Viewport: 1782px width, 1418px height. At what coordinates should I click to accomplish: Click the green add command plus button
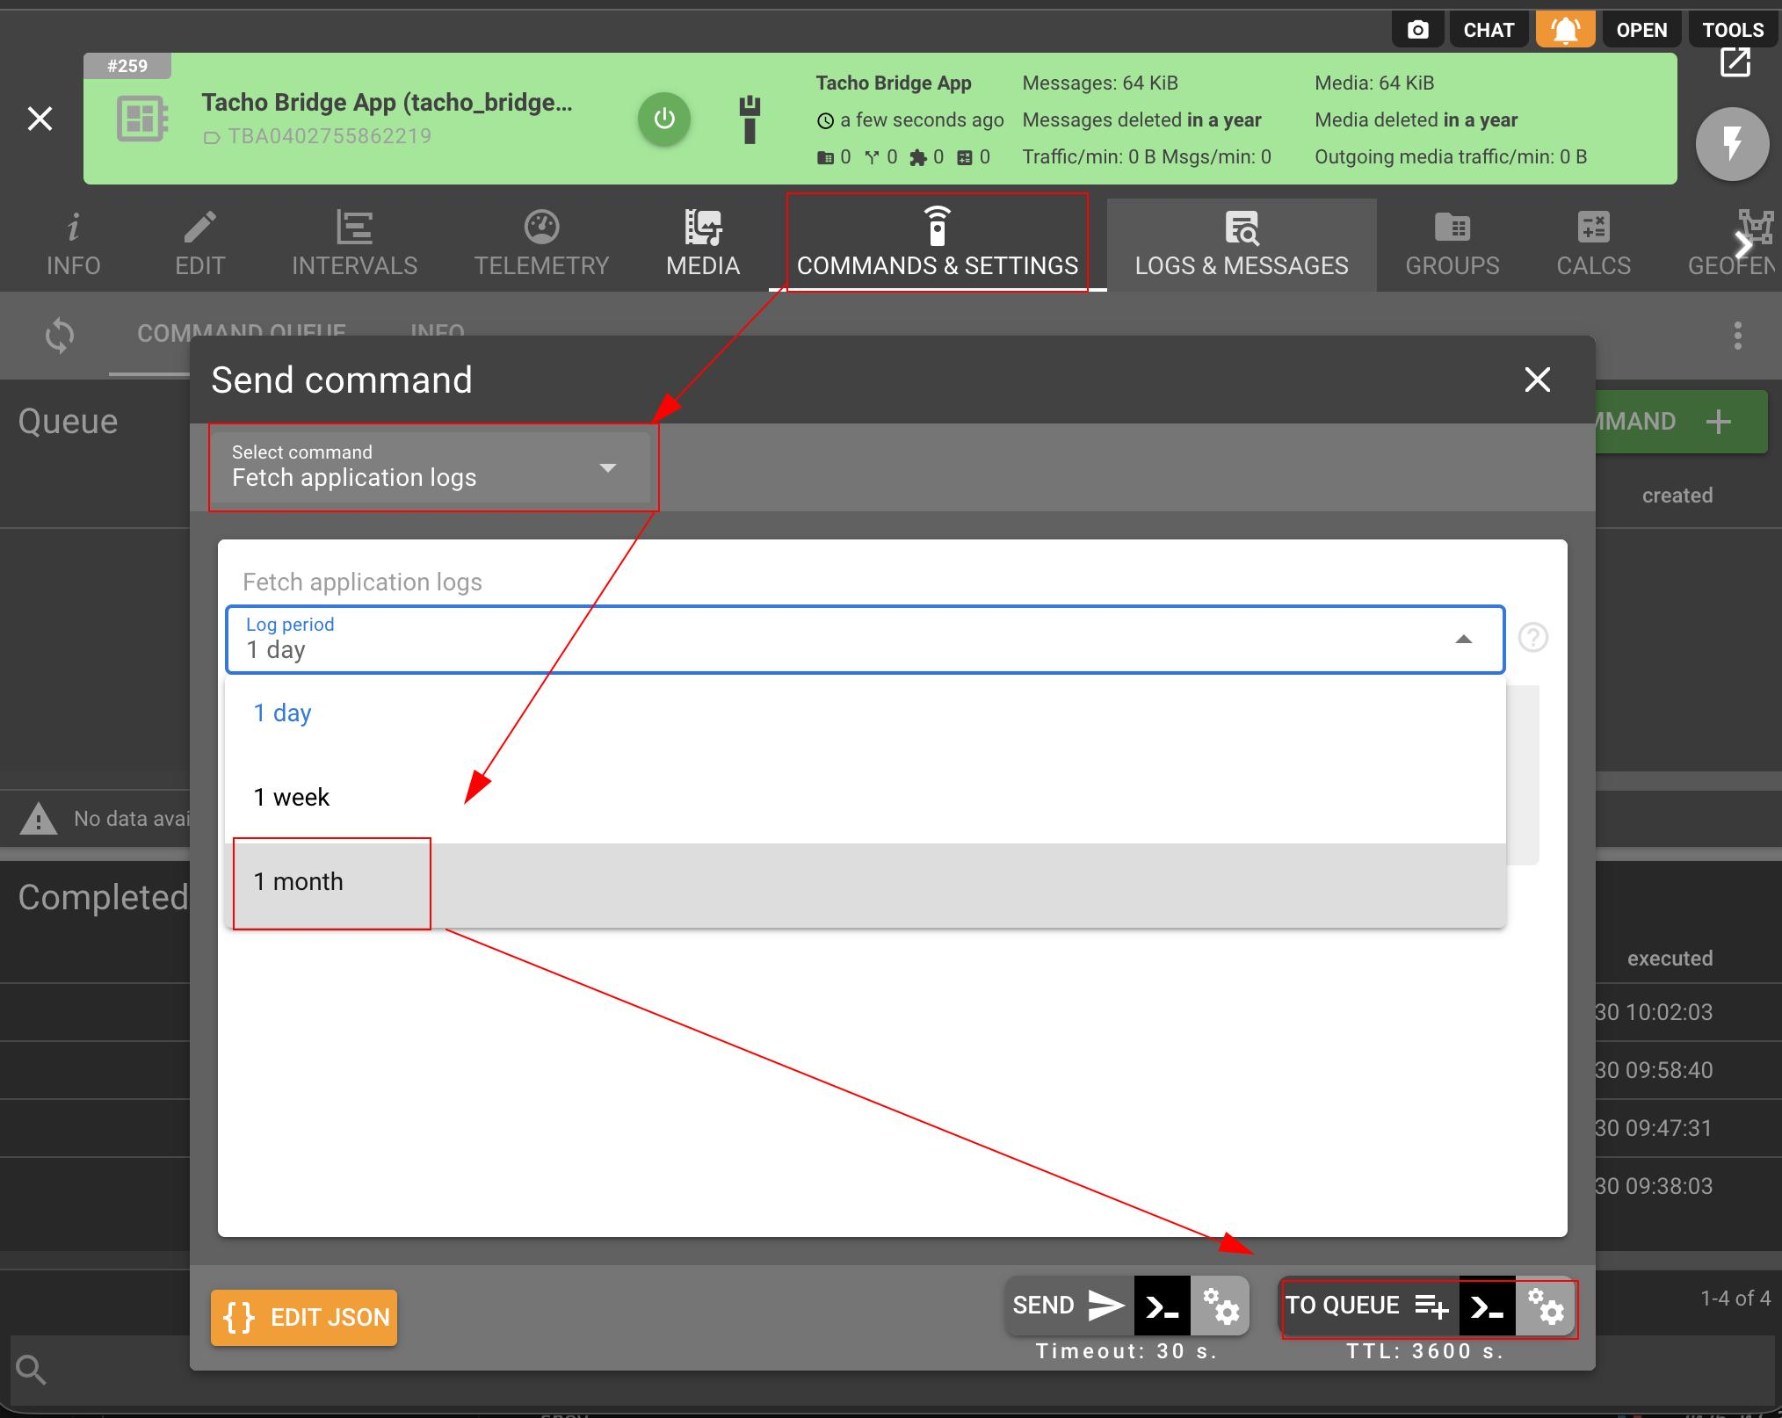(x=1718, y=422)
